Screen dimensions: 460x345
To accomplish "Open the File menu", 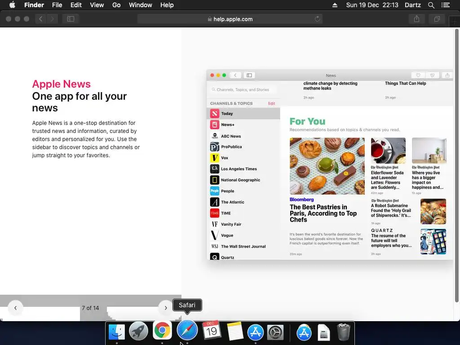I will 57,5.
